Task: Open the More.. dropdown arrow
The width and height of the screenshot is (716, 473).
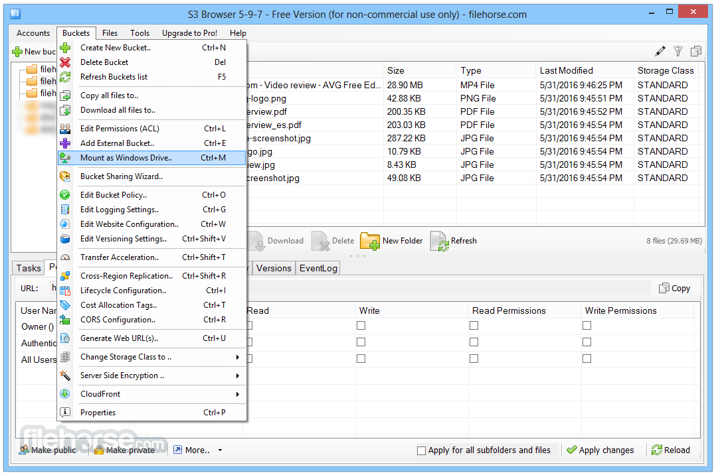Action: pyautogui.click(x=220, y=450)
